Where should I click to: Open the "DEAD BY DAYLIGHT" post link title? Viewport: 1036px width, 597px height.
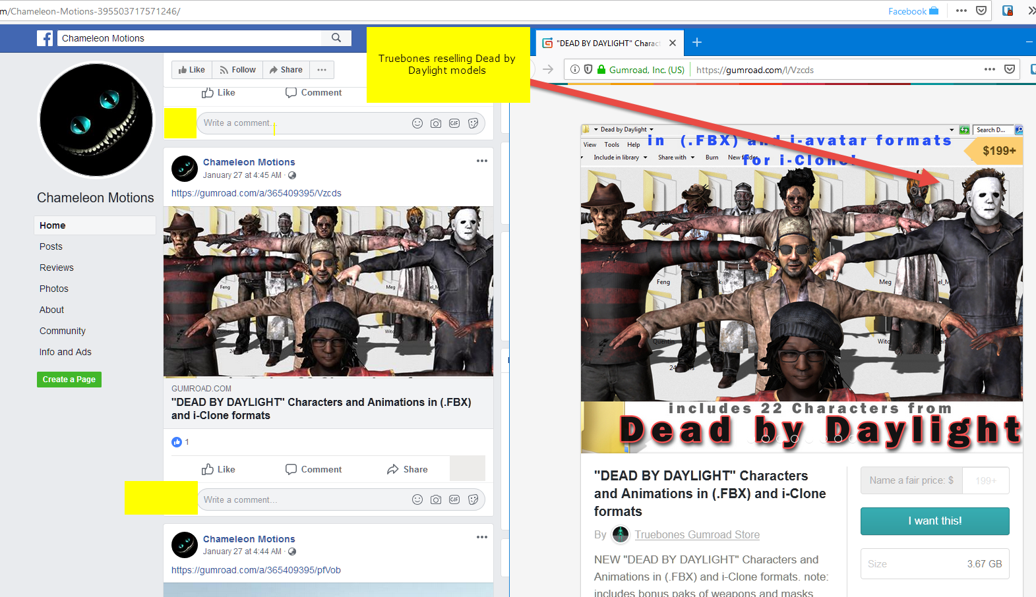click(321, 409)
